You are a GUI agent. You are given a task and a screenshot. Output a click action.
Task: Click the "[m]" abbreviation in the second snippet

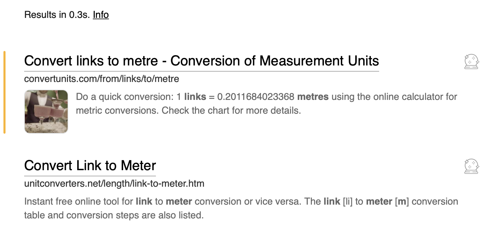[402, 202]
